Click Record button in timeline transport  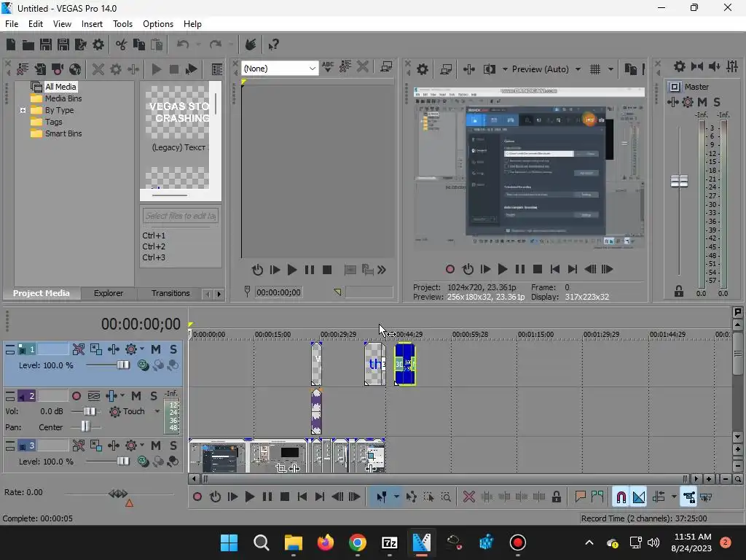197,497
